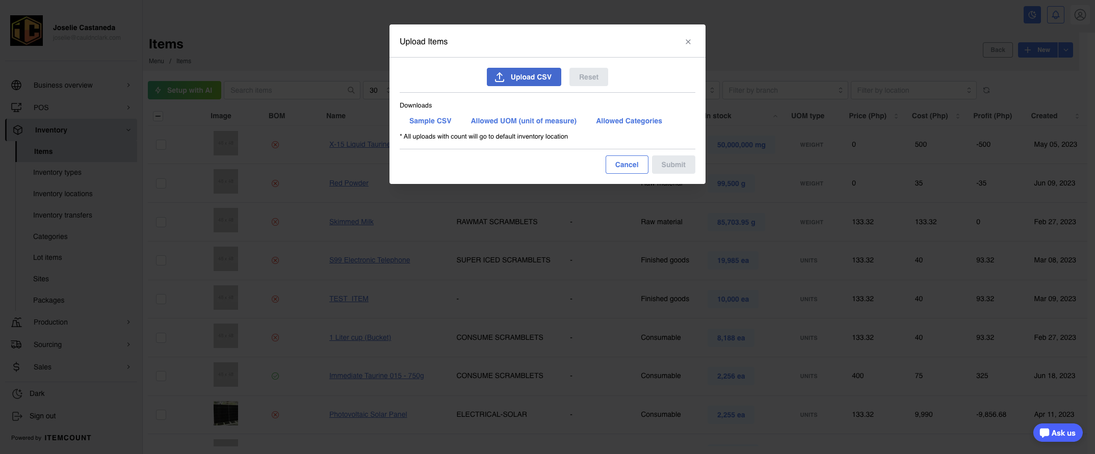Open Packages in the sidebar
The height and width of the screenshot is (454, 1095).
coord(48,300)
